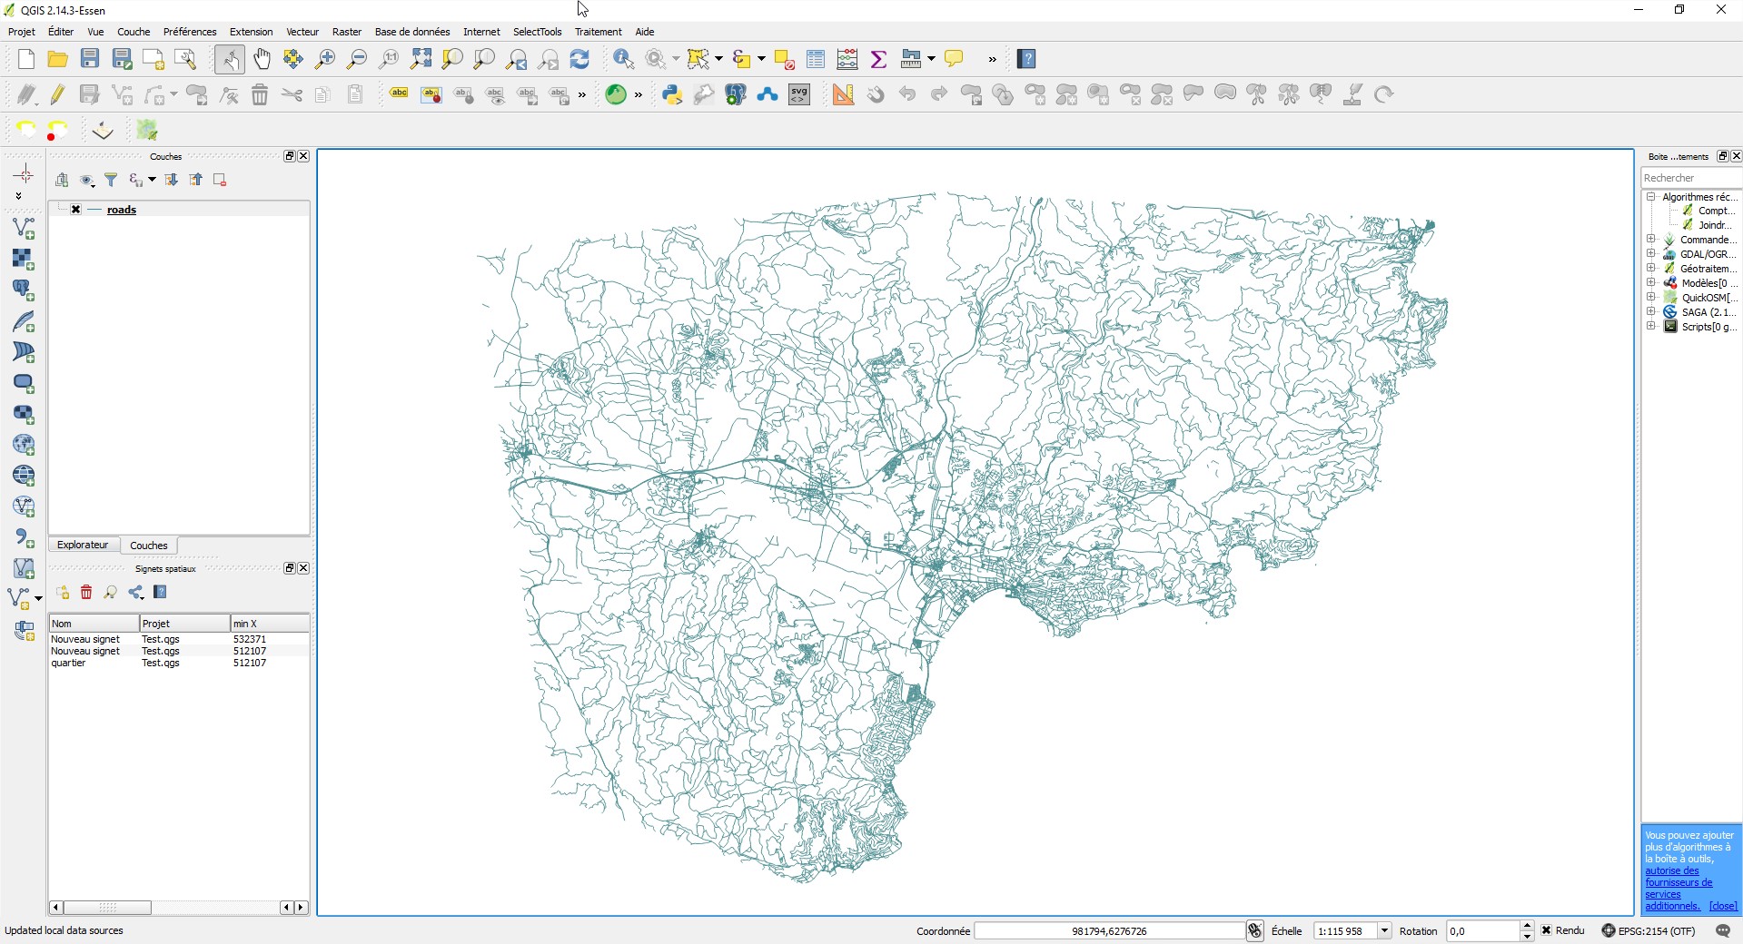Viewport: 1743px width, 944px height.
Task: Click the Joindr... recent algorithm
Action: coord(1714,225)
